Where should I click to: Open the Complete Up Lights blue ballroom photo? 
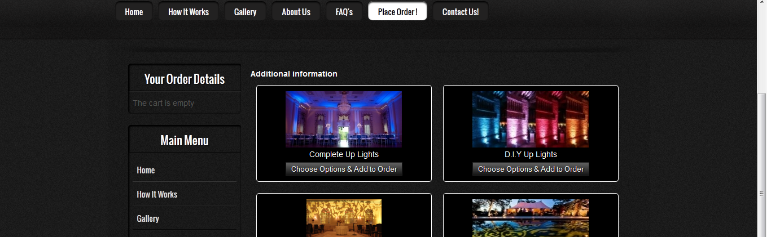click(344, 119)
